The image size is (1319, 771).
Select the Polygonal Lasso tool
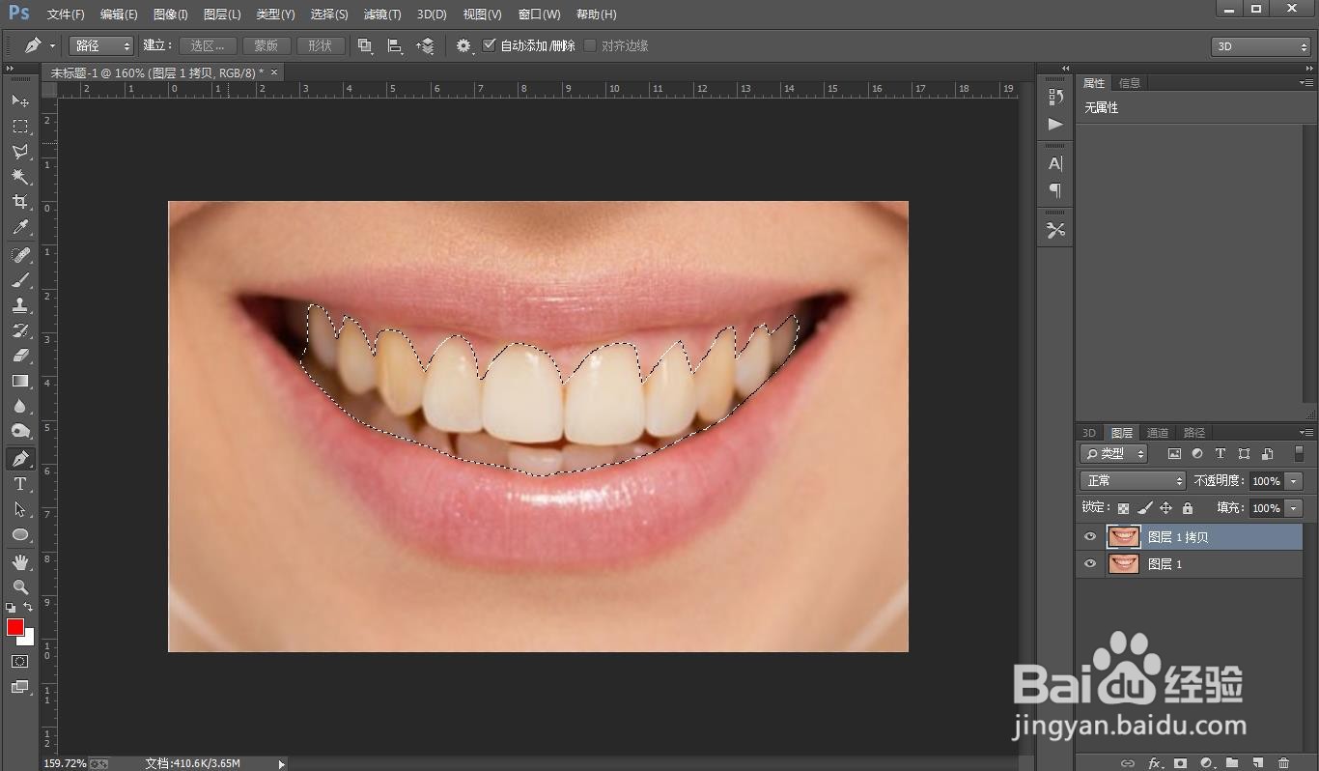tap(19, 152)
